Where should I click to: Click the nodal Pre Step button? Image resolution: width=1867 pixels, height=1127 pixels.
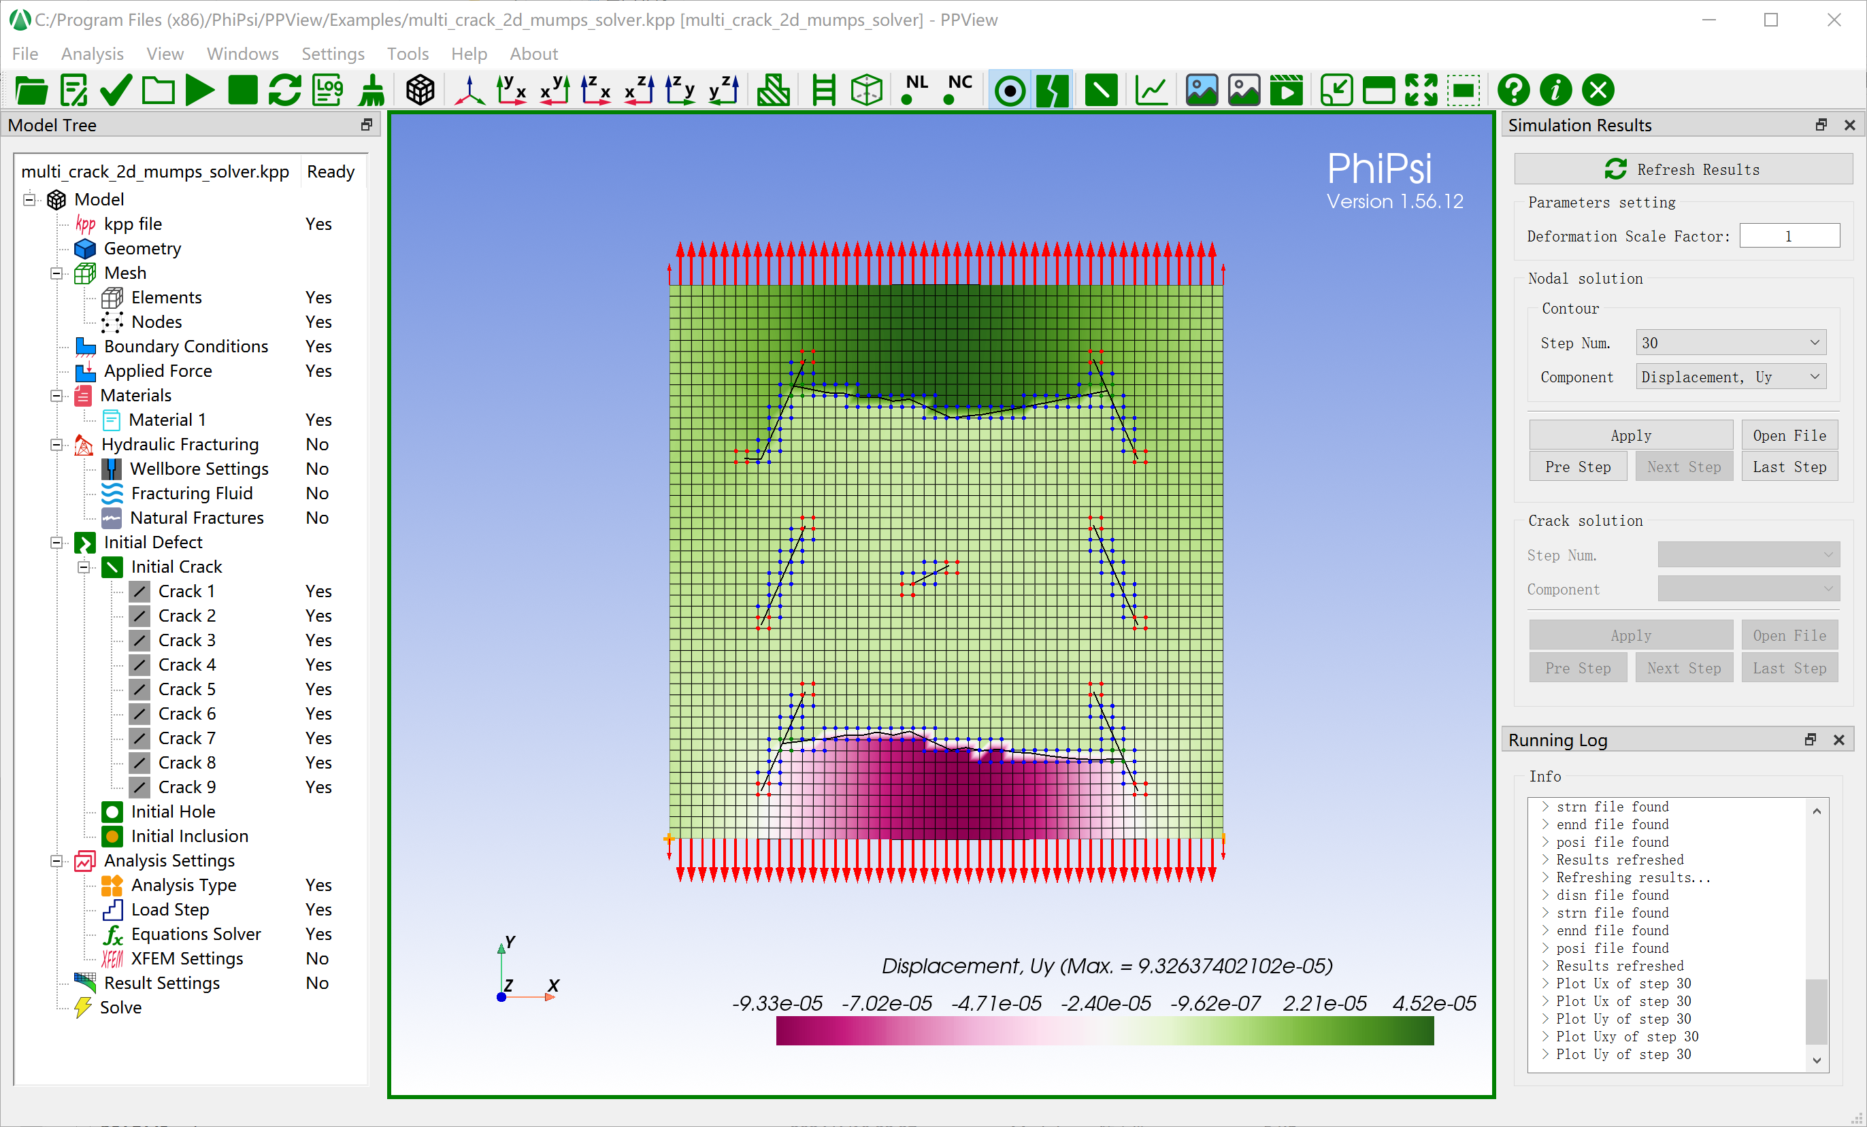(x=1578, y=467)
